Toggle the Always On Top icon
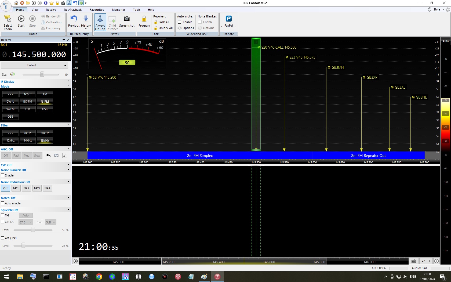451x282 pixels. (x=100, y=19)
